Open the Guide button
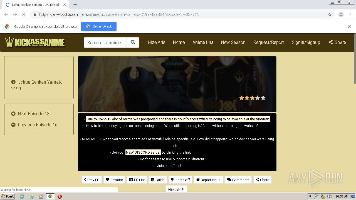 tap(158, 180)
